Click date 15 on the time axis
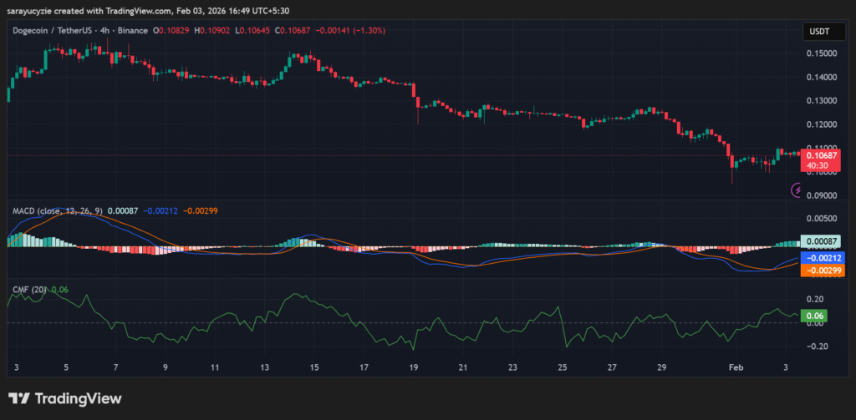 pos(314,367)
